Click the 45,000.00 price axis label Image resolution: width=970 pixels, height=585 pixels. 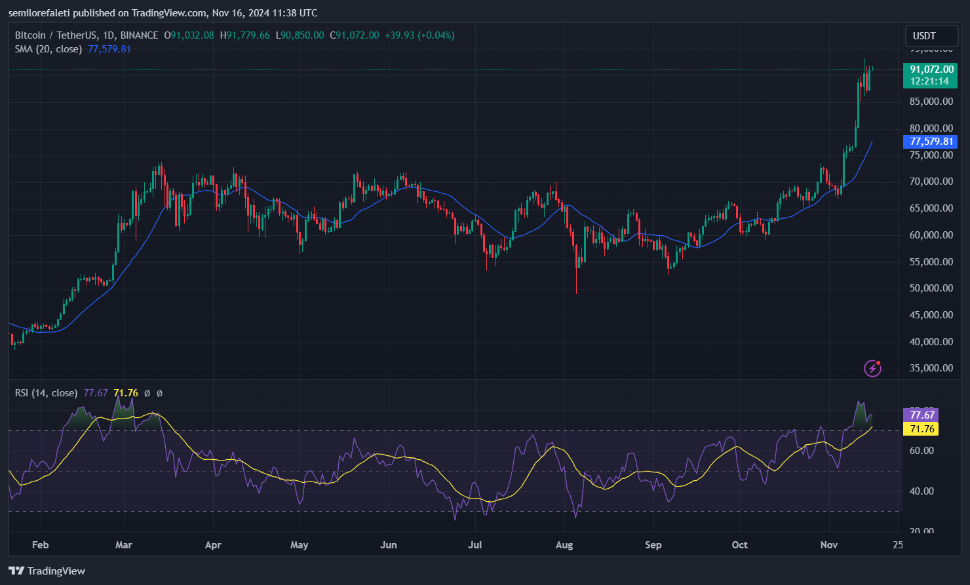pyautogui.click(x=931, y=315)
